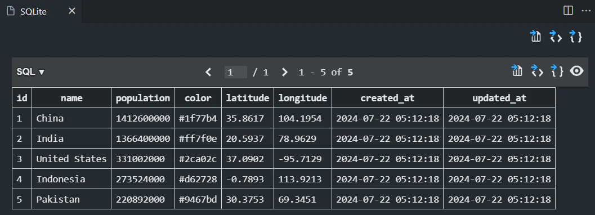The height and width of the screenshot is (215, 595).
Task: Select the United States name cell
Action: (71, 159)
